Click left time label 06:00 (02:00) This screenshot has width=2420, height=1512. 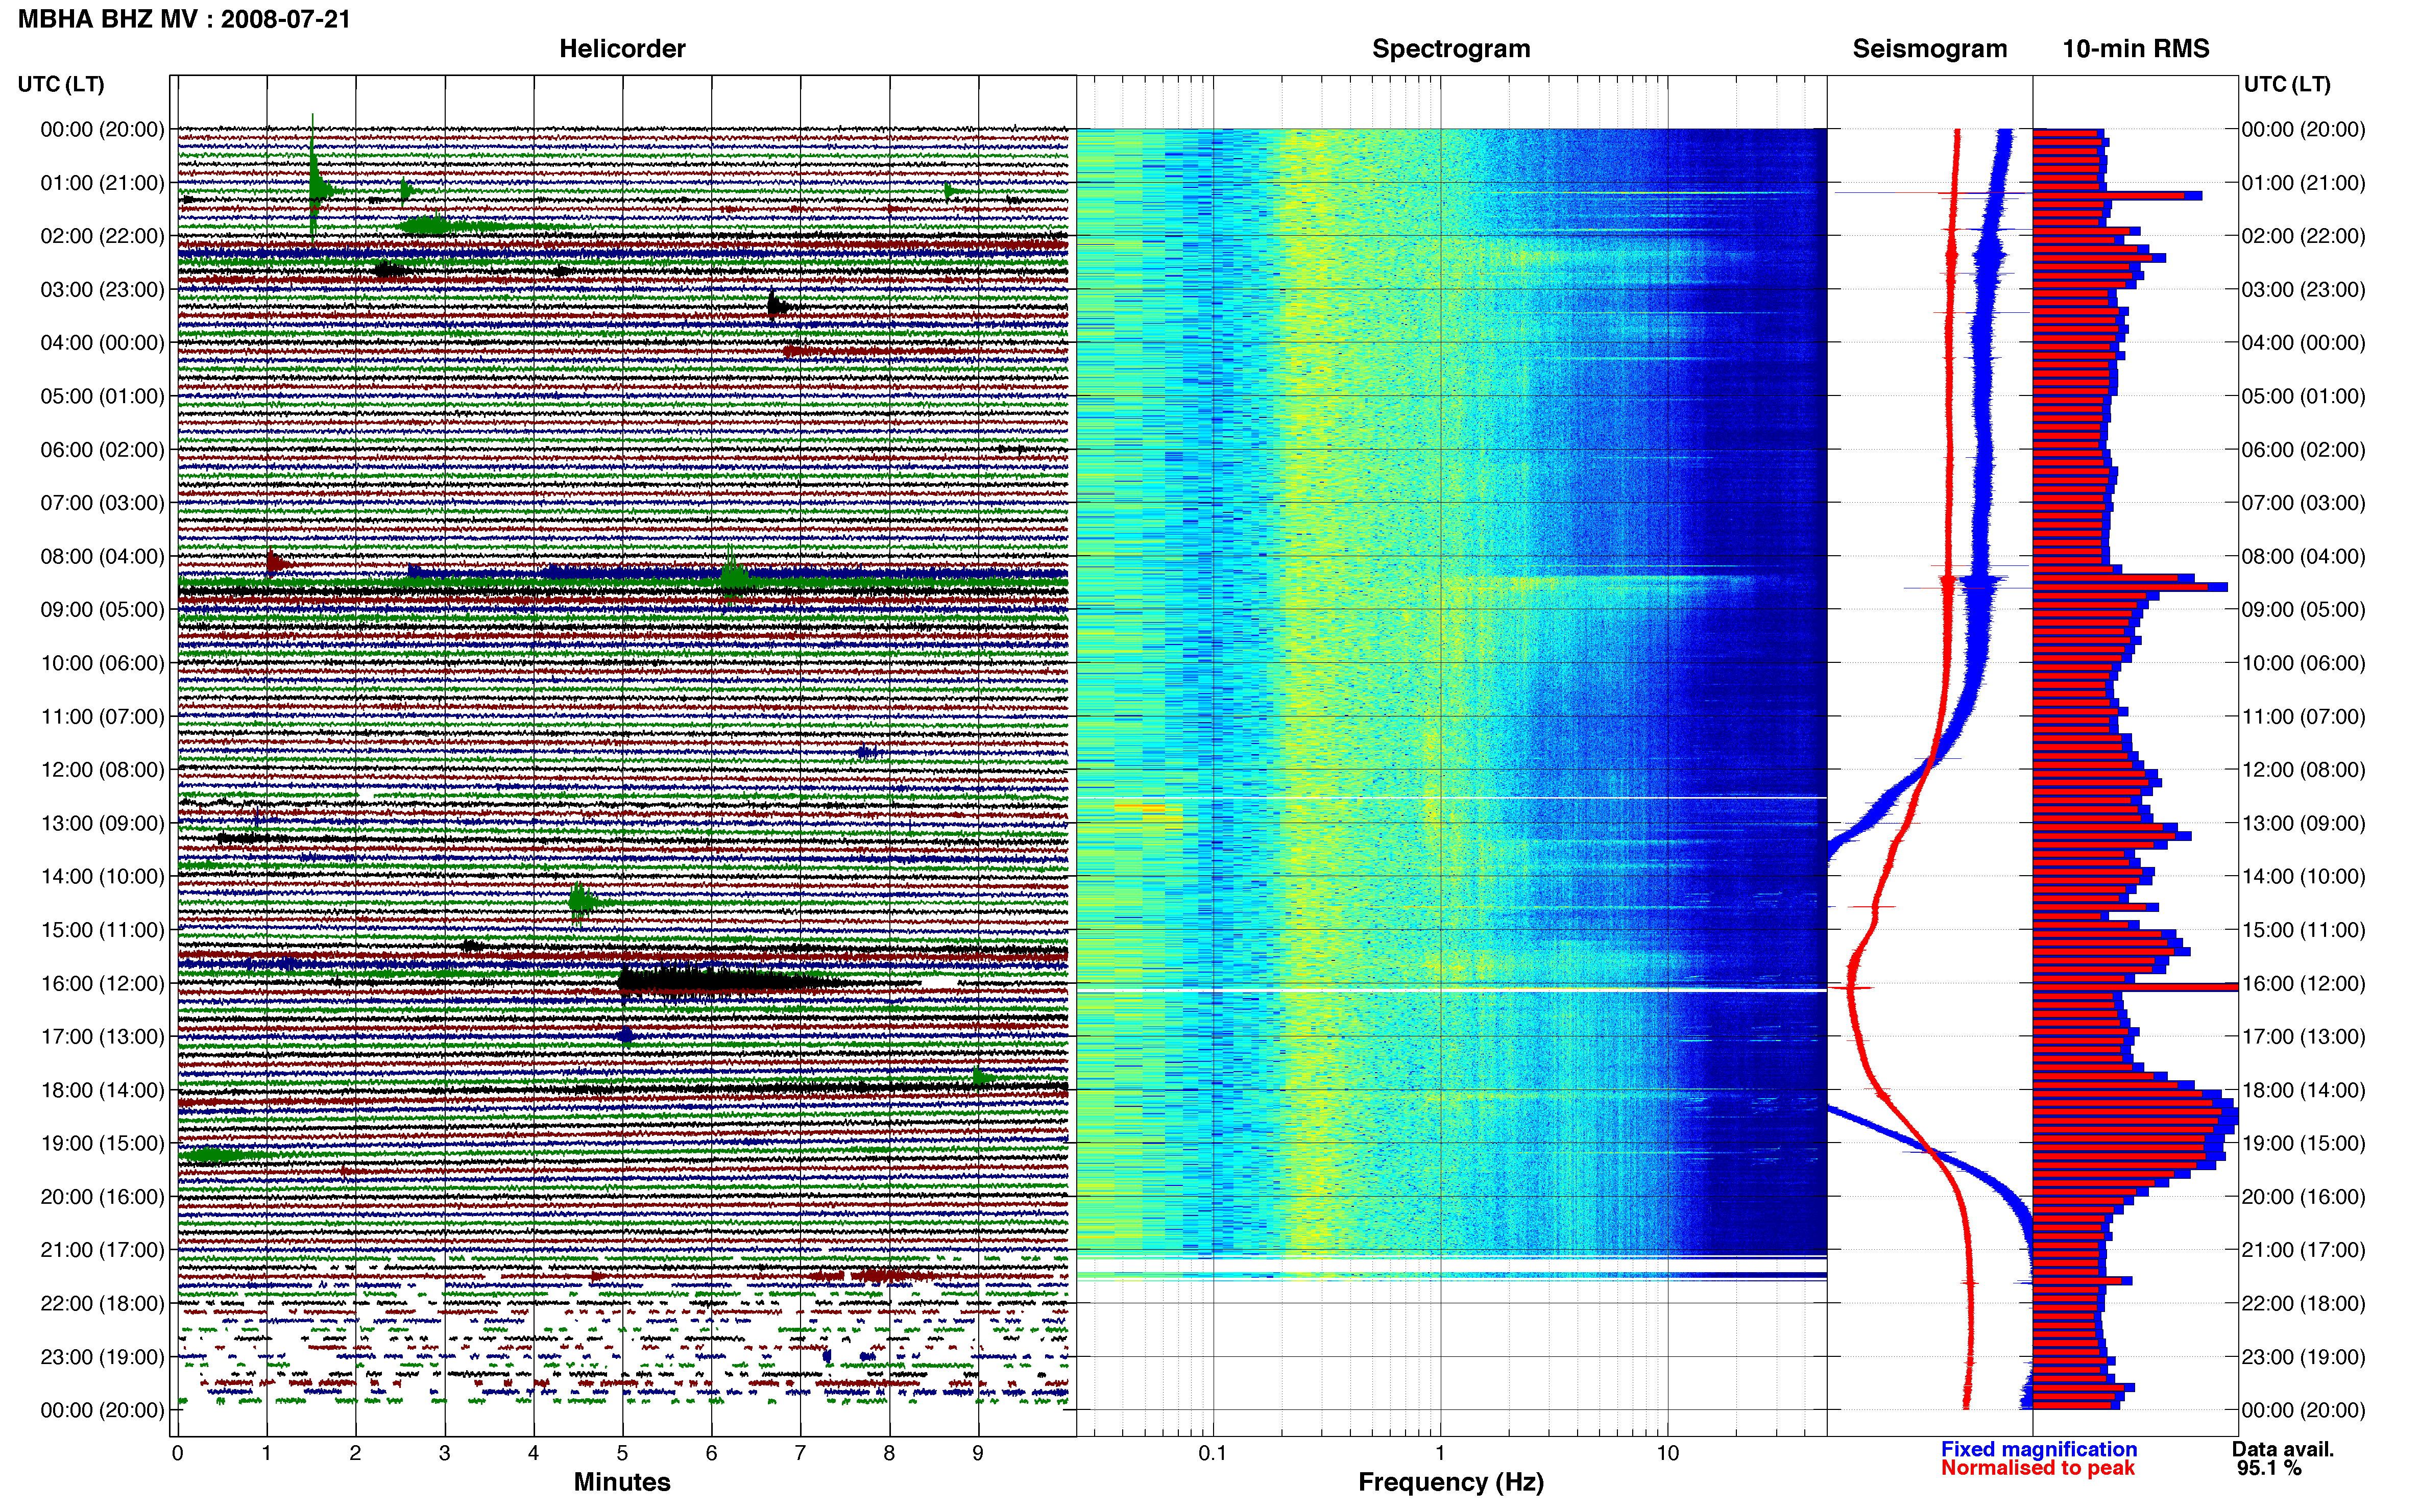[x=102, y=450]
